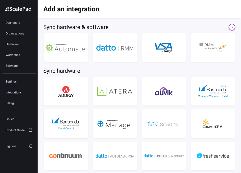241x173 pixels.
Task: Select Integrations in the sidebar
Action: [x=14, y=92]
